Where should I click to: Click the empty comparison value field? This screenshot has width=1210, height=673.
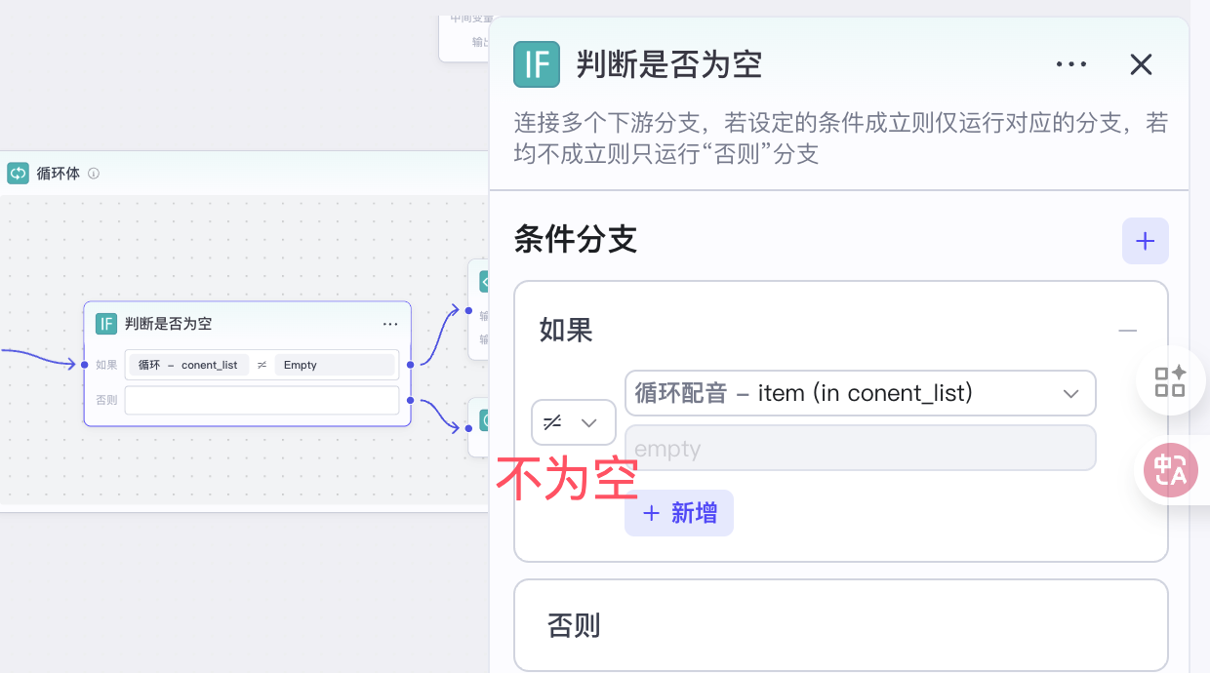860,448
